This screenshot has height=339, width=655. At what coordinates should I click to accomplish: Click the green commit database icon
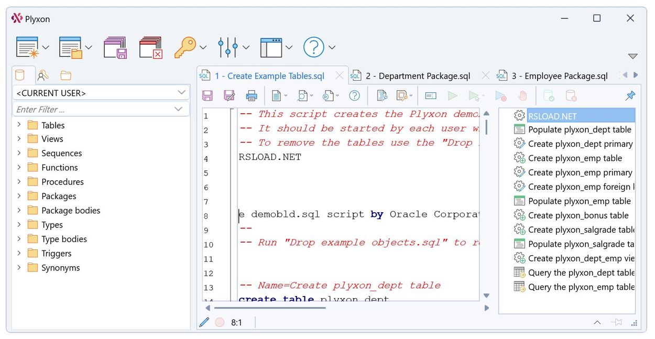click(549, 96)
